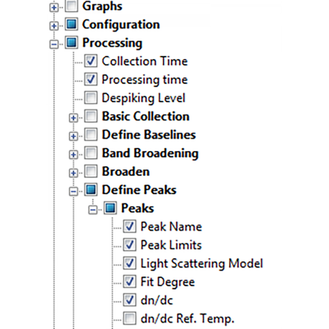This screenshot has width=329, height=329.
Task: Expand the Define Baselines node
Action: (x=73, y=136)
